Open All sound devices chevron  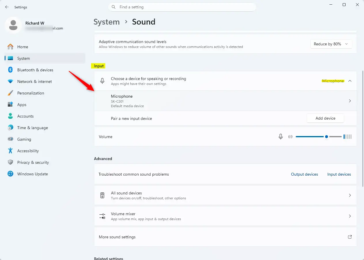(350, 195)
